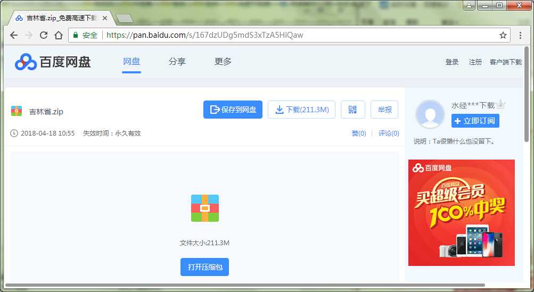Click the sharer's avatar picture
Screen dimensions: 534x292
430,114
